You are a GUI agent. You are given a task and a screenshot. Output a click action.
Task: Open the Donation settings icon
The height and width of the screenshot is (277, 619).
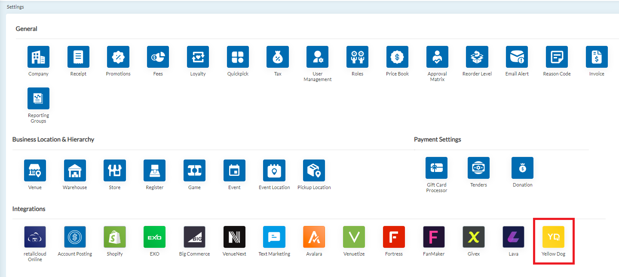522,168
